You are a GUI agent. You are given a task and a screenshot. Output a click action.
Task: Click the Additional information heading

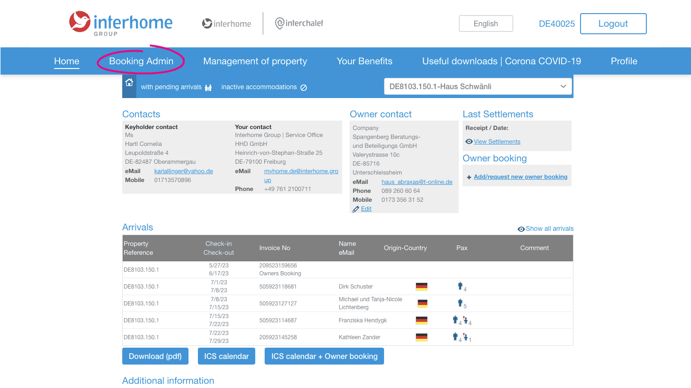pyautogui.click(x=168, y=380)
